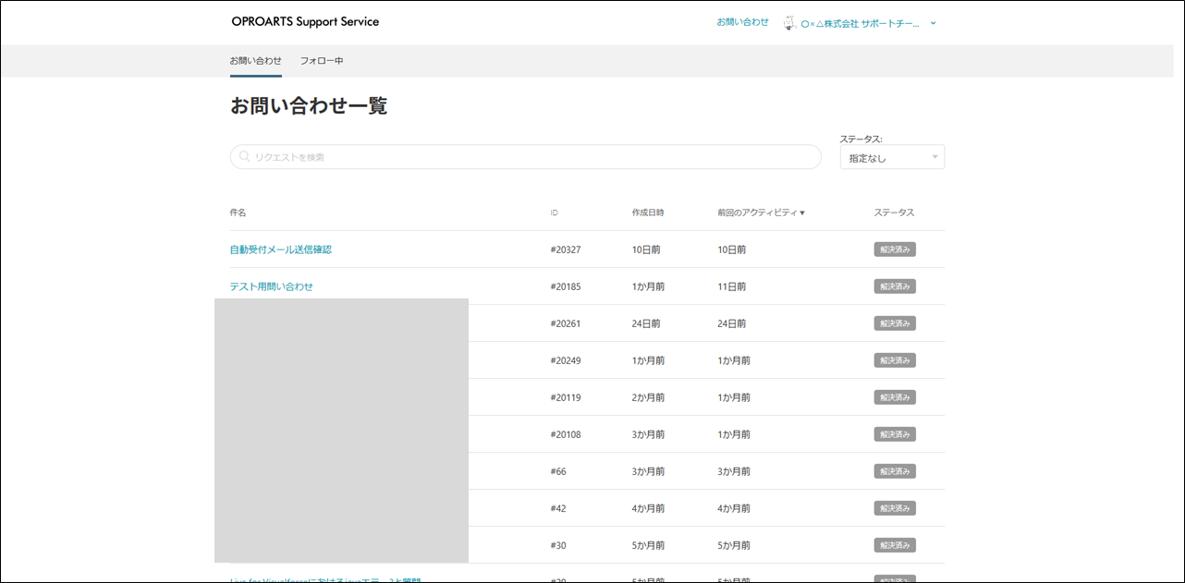Screen dimensions: 1185x583
Task: Click the OPROARTS Support Service logo
Action: coord(304,22)
